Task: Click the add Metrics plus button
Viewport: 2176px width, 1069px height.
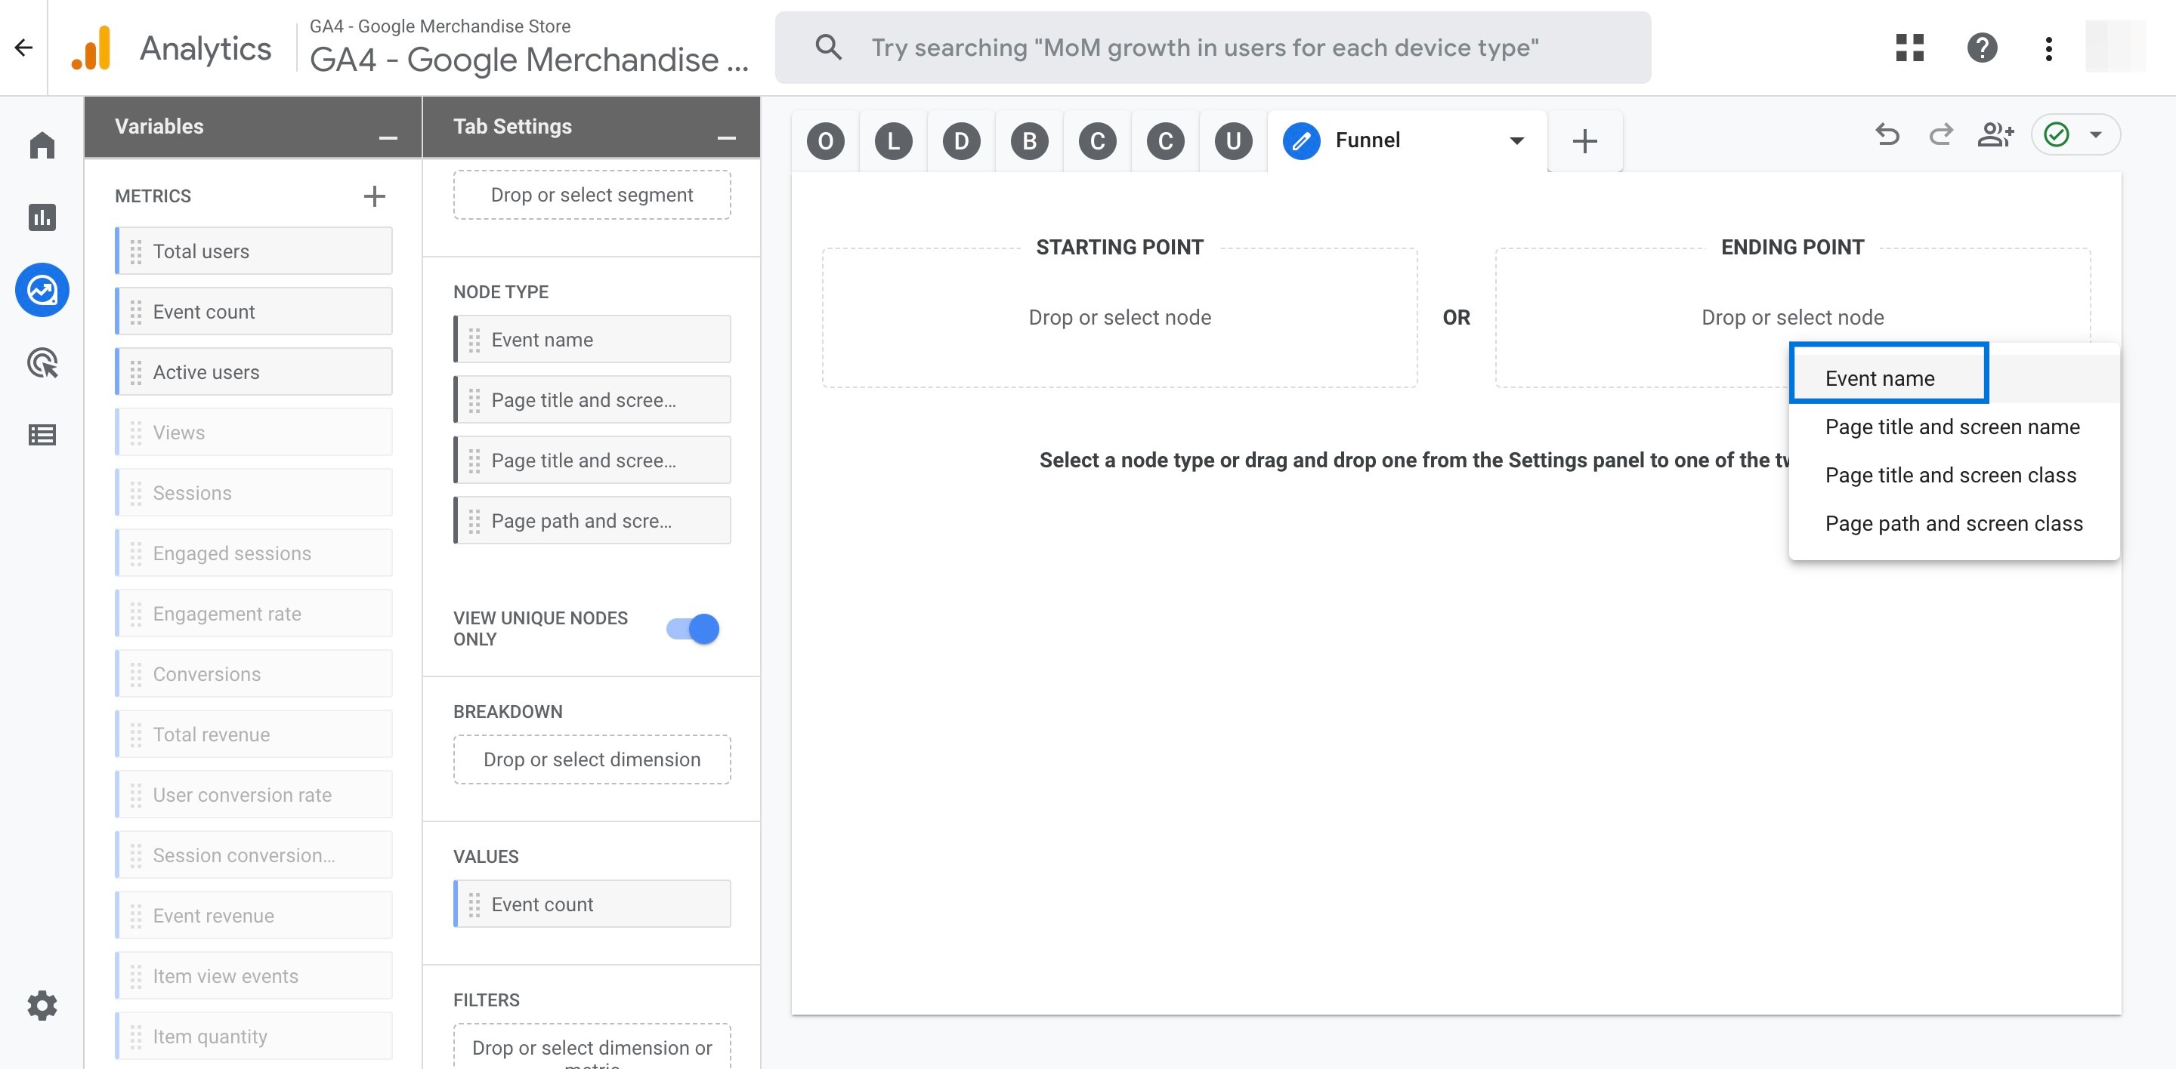Action: pos(375,196)
